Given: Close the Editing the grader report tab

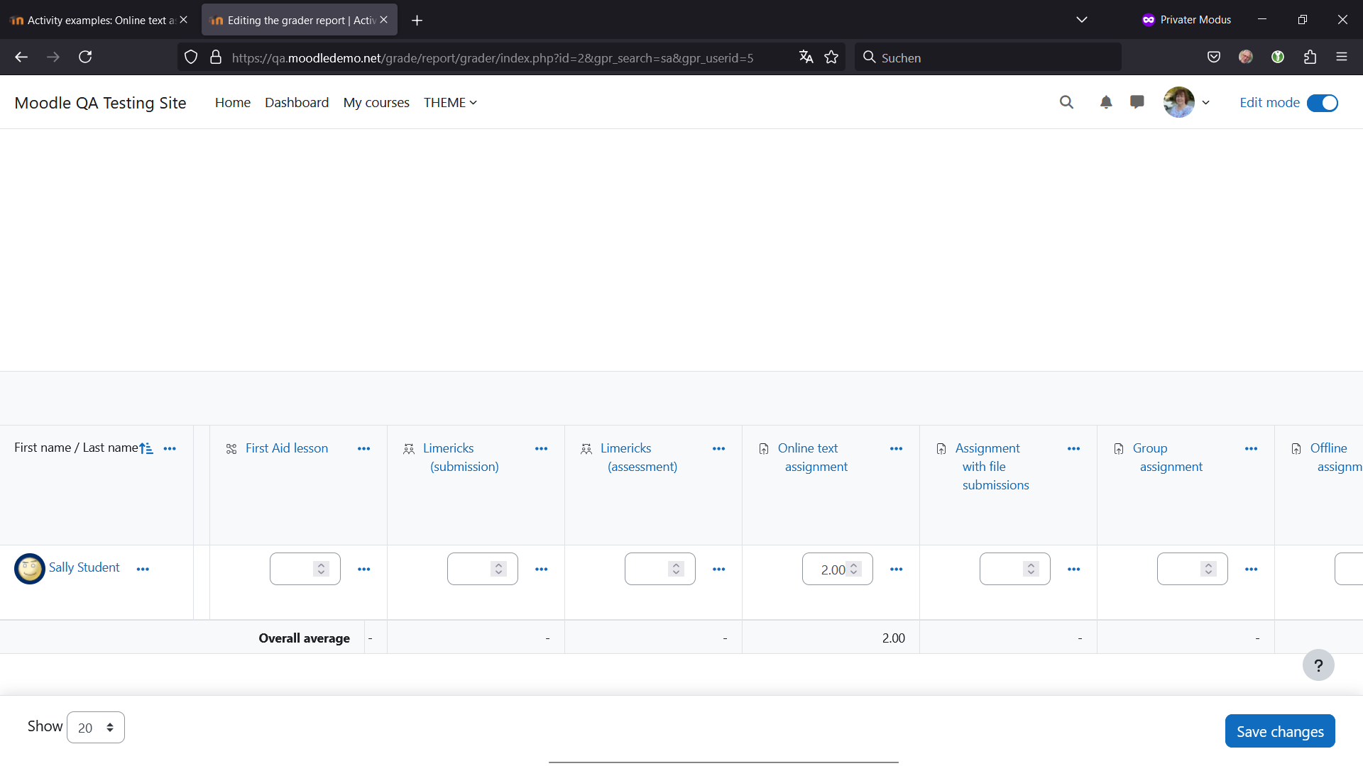Looking at the screenshot, I should click(384, 20).
